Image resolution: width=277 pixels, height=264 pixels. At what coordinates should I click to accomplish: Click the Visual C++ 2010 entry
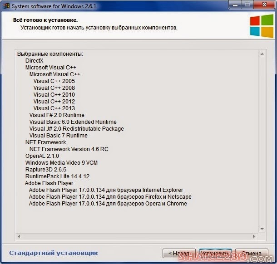pyautogui.click(x=54, y=95)
